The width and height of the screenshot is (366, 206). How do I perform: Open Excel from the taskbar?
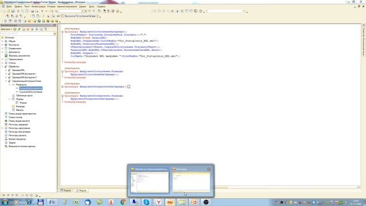click(x=75, y=202)
